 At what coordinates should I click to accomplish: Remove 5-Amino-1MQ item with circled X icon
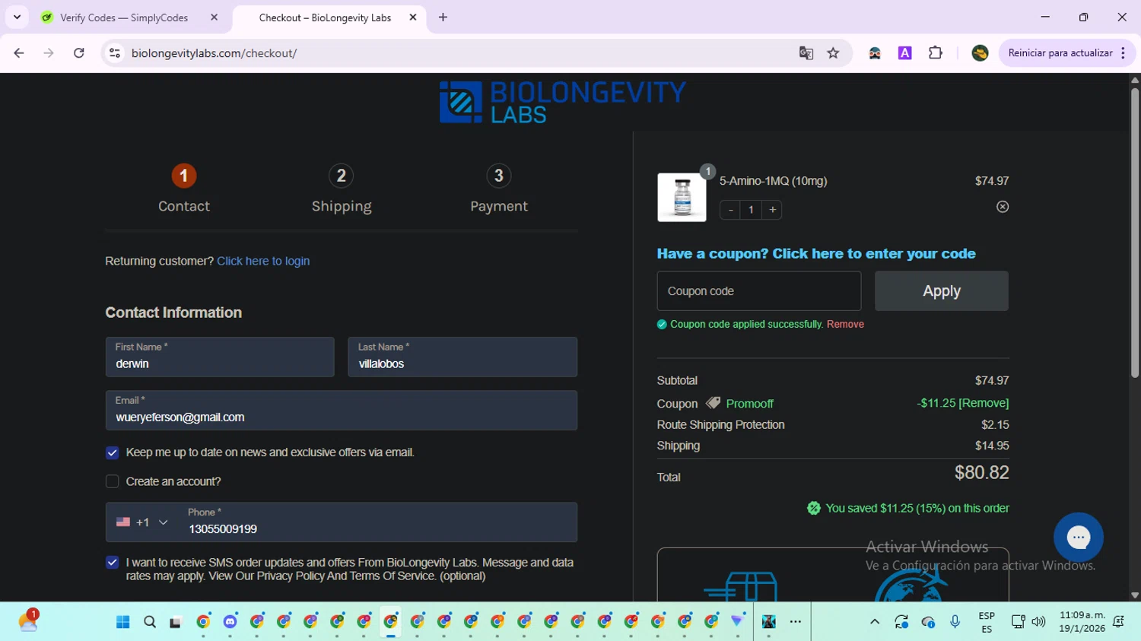1003,207
